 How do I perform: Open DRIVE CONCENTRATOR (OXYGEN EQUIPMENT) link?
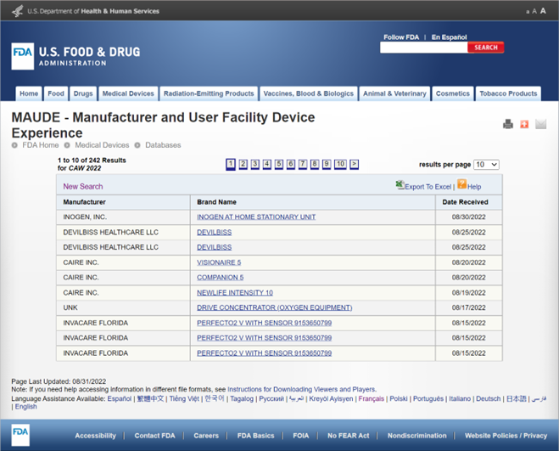(275, 307)
